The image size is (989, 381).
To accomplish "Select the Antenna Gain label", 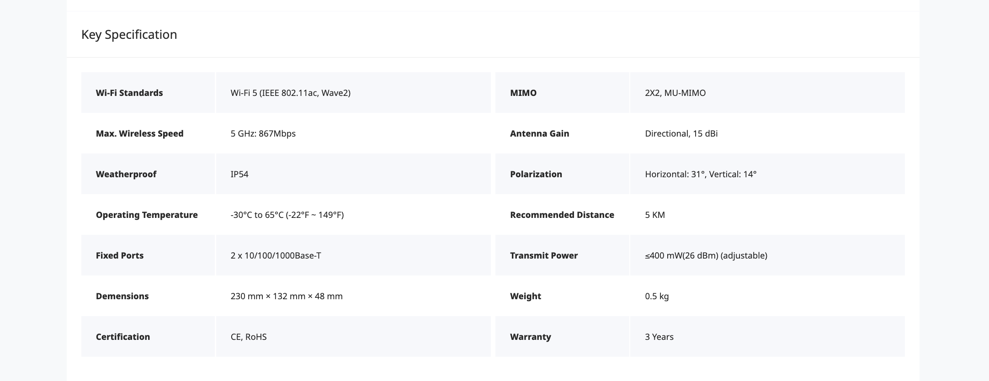I will tap(540, 133).
